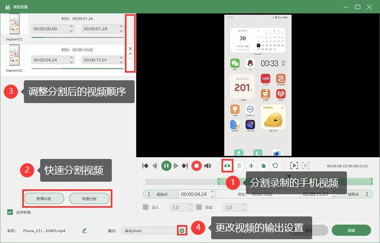Click the green timeline clip bar

click(x=295, y=182)
